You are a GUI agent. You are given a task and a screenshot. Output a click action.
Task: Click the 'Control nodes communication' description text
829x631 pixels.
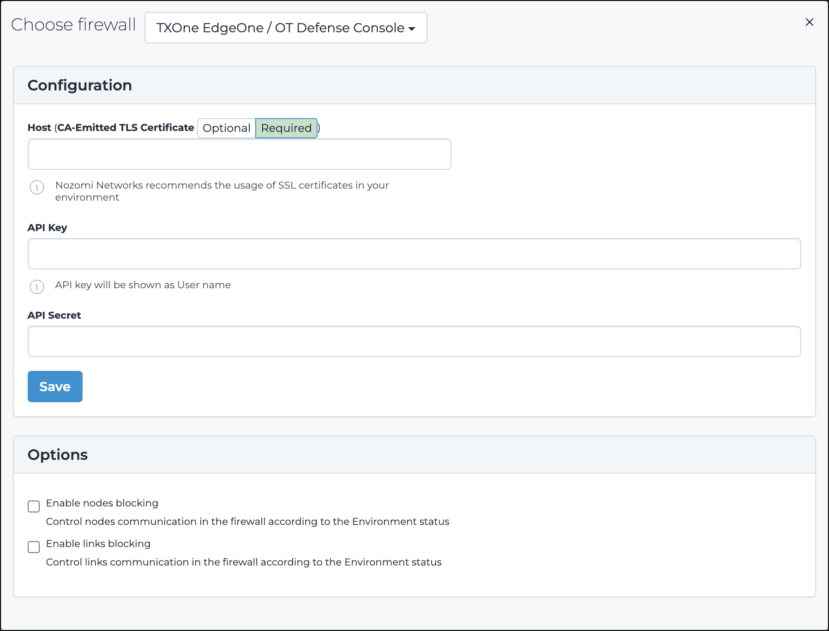coord(248,522)
